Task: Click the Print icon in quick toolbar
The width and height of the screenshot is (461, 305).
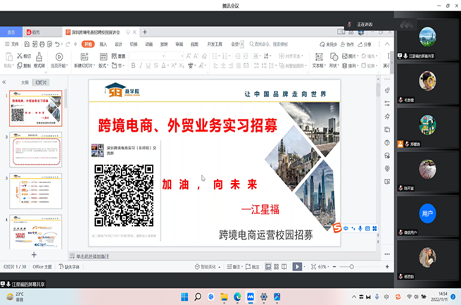Action: pos(42,44)
